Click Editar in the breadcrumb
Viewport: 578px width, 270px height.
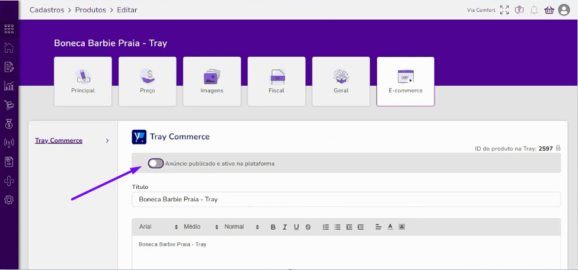click(x=127, y=10)
